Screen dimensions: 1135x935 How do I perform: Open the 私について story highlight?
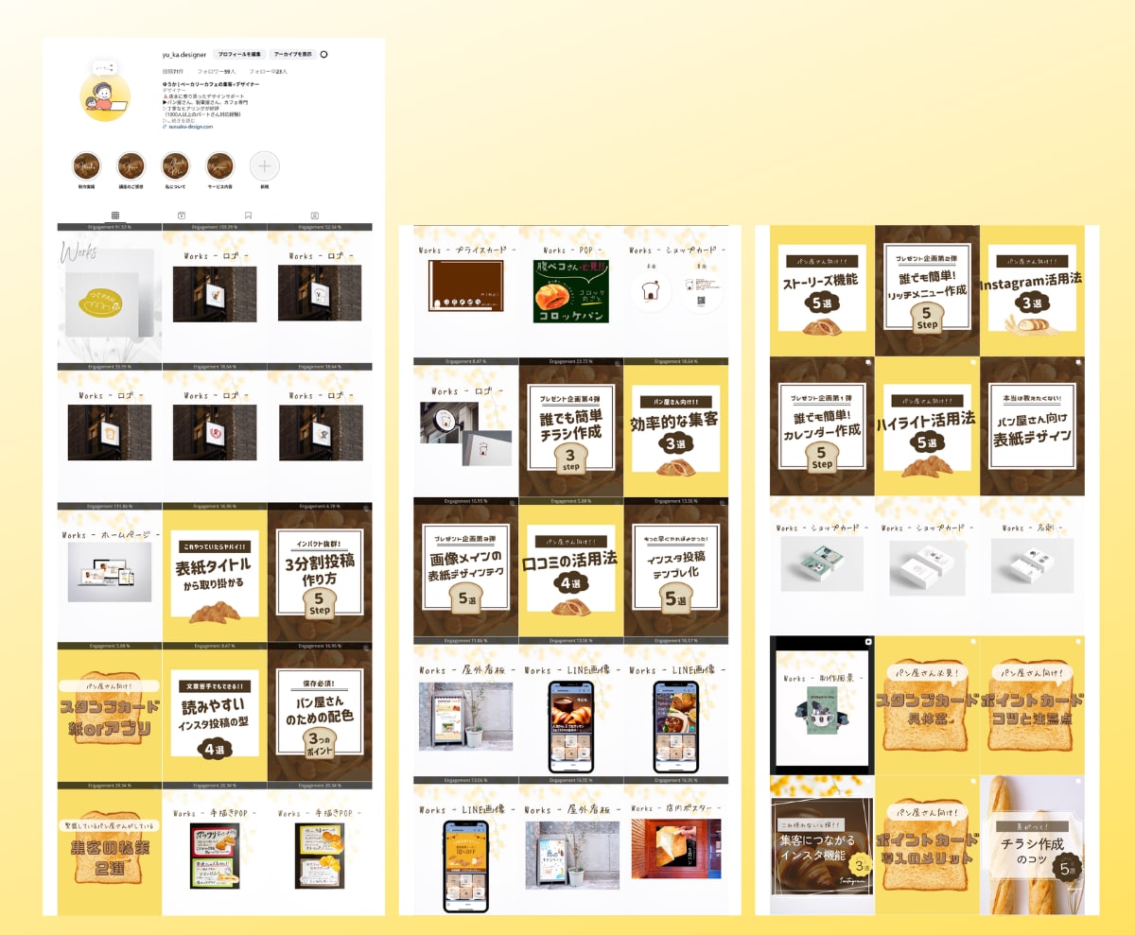tap(176, 166)
